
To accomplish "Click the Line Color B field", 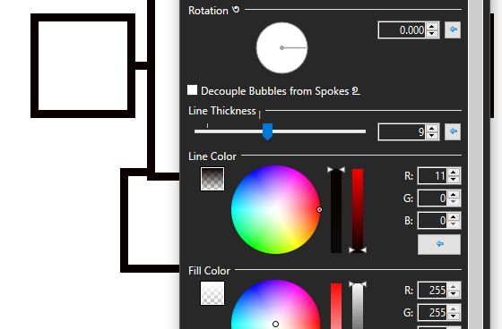I will coord(432,221).
